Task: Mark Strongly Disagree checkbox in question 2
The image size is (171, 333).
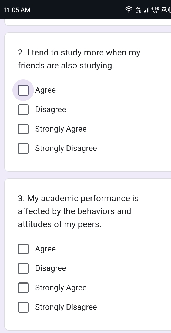Action: click(x=23, y=149)
